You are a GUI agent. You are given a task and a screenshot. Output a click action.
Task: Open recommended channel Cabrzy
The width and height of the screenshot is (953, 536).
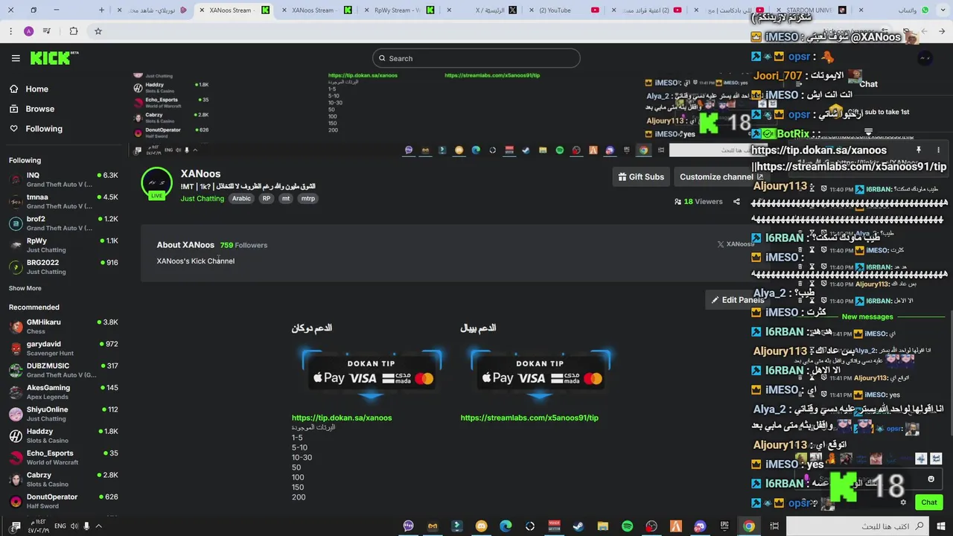tap(63, 479)
